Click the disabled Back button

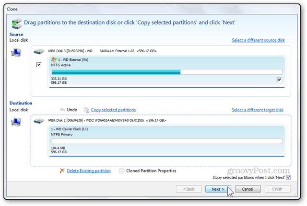189,189
